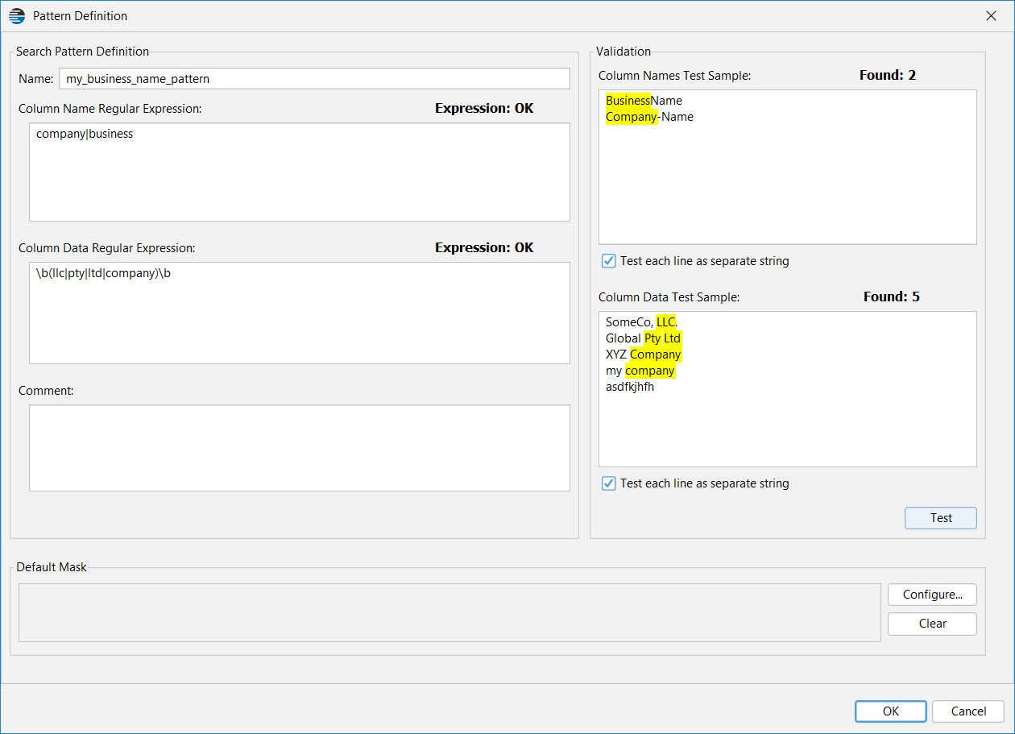This screenshot has height=734, width=1015.
Task: Toggle column data Test each line checkbox
Action: point(609,483)
